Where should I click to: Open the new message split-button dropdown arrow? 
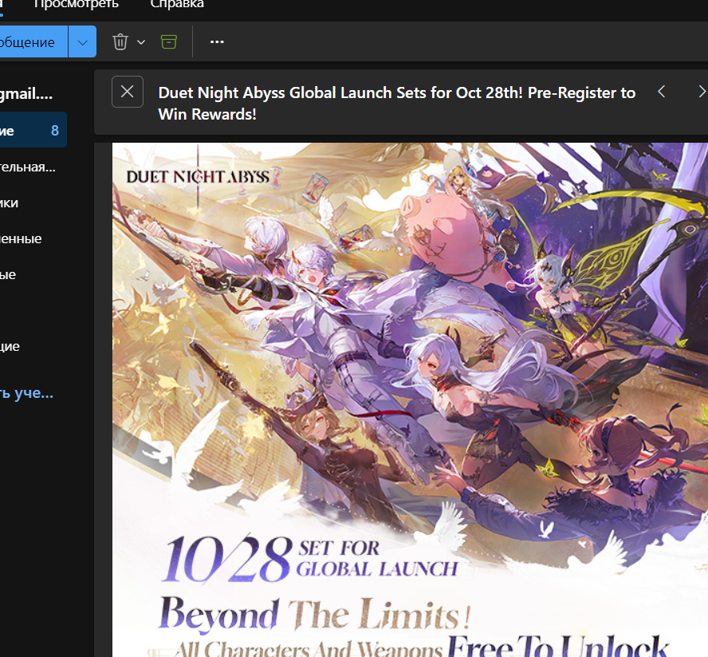(82, 42)
